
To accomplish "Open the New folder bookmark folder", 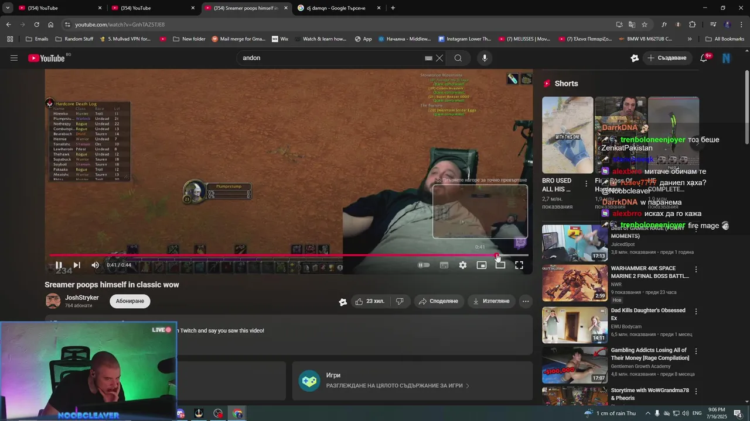I will [189, 39].
